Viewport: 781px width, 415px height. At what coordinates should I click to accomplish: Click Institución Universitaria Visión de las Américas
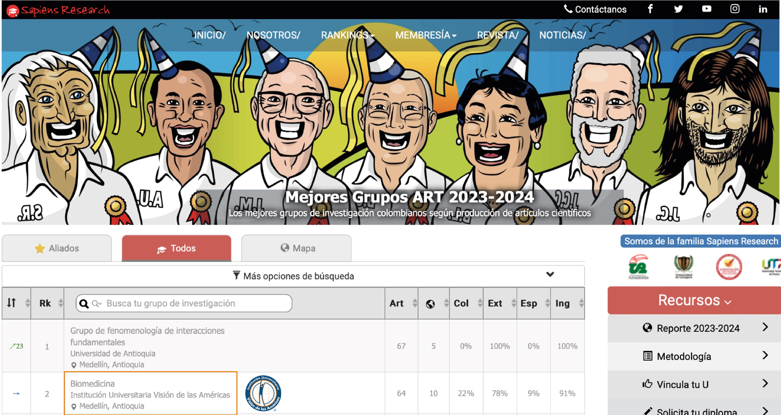tap(150, 395)
